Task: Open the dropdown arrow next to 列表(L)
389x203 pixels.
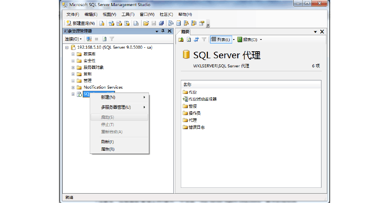Action: [233, 40]
